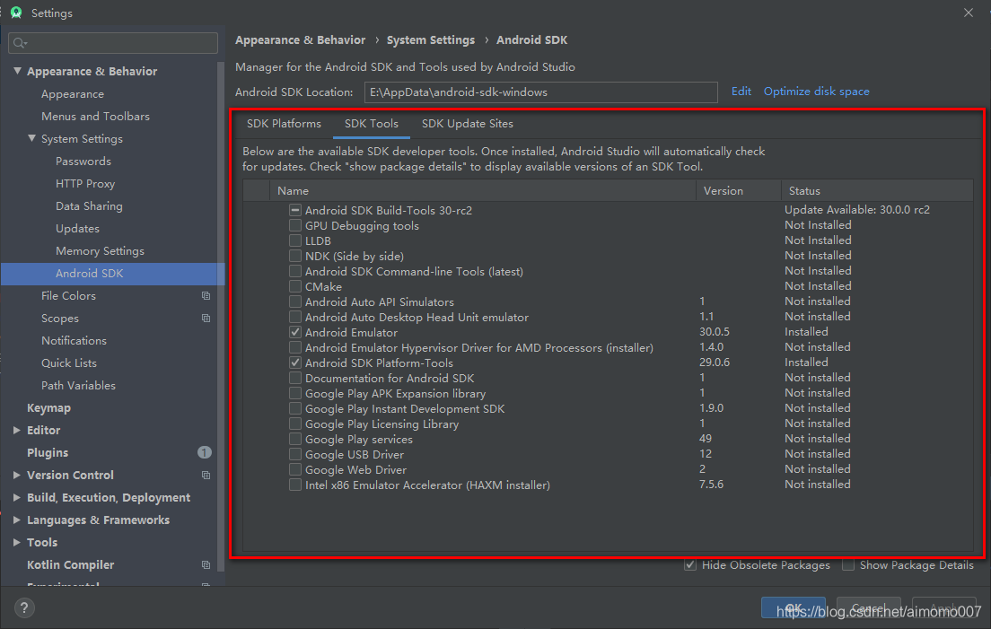Image resolution: width=991 pixels, height=629 pixels.
Task: Sort table by the Name column header
Action: coord(483,191)
